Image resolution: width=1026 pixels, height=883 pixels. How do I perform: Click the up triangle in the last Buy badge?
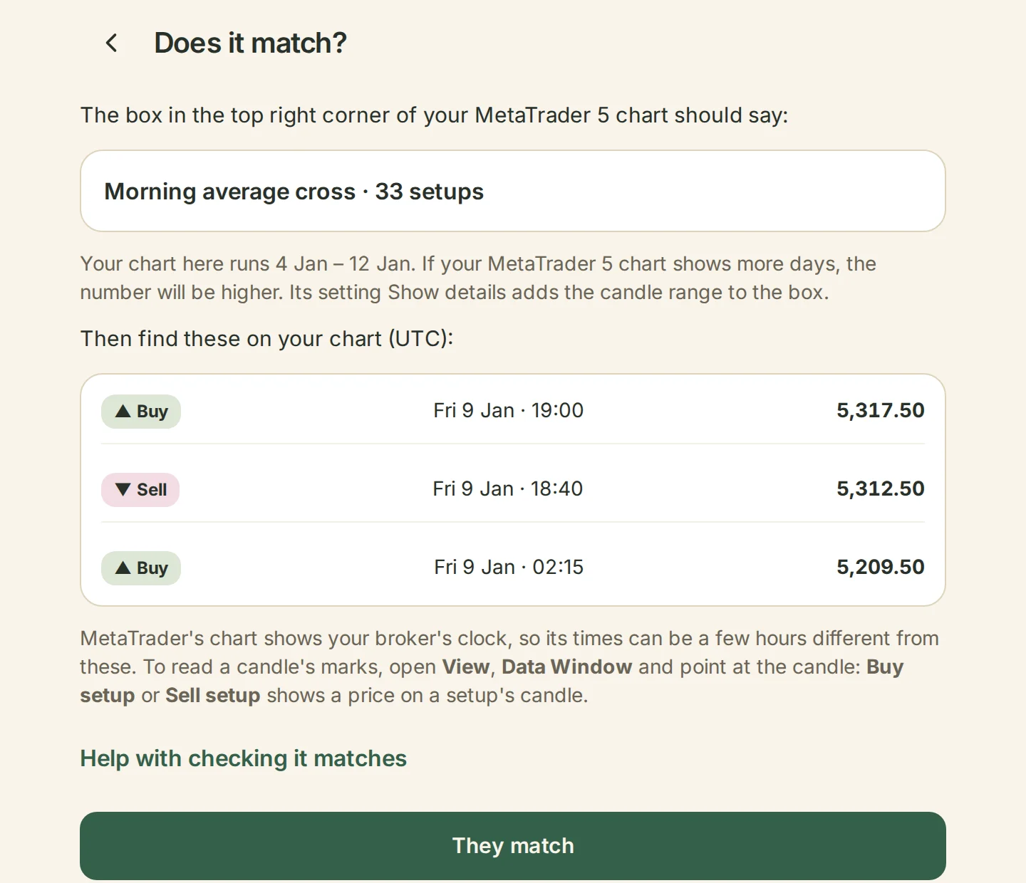pos(123,568)
